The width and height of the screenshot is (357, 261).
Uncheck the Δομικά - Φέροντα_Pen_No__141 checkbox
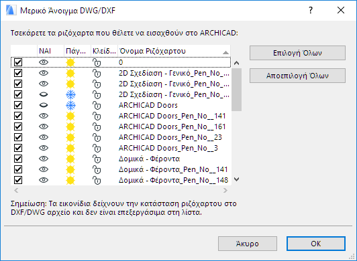tap(18, 169)
